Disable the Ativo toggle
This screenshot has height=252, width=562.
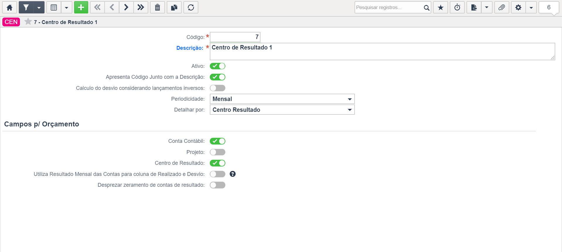click(x=217, y=66)
